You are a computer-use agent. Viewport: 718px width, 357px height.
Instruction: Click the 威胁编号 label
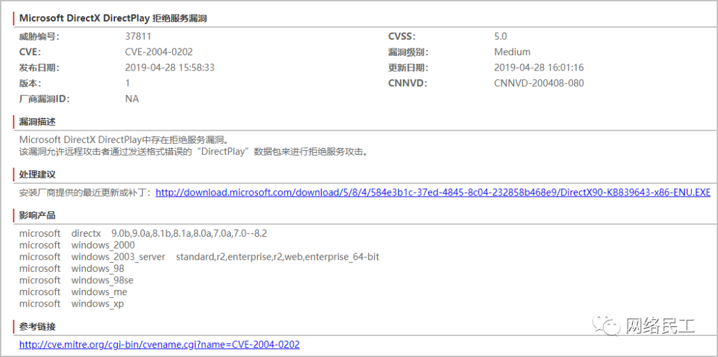click(x=39, y=37)
